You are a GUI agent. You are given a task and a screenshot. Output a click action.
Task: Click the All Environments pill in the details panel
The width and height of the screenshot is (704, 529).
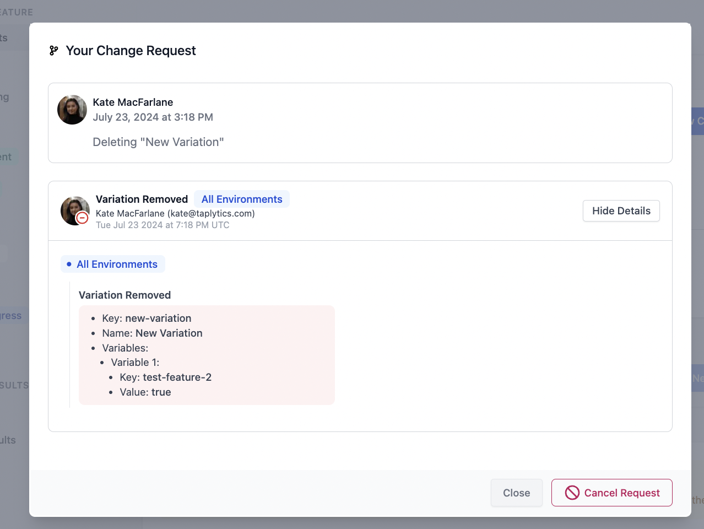pos(112,264)
